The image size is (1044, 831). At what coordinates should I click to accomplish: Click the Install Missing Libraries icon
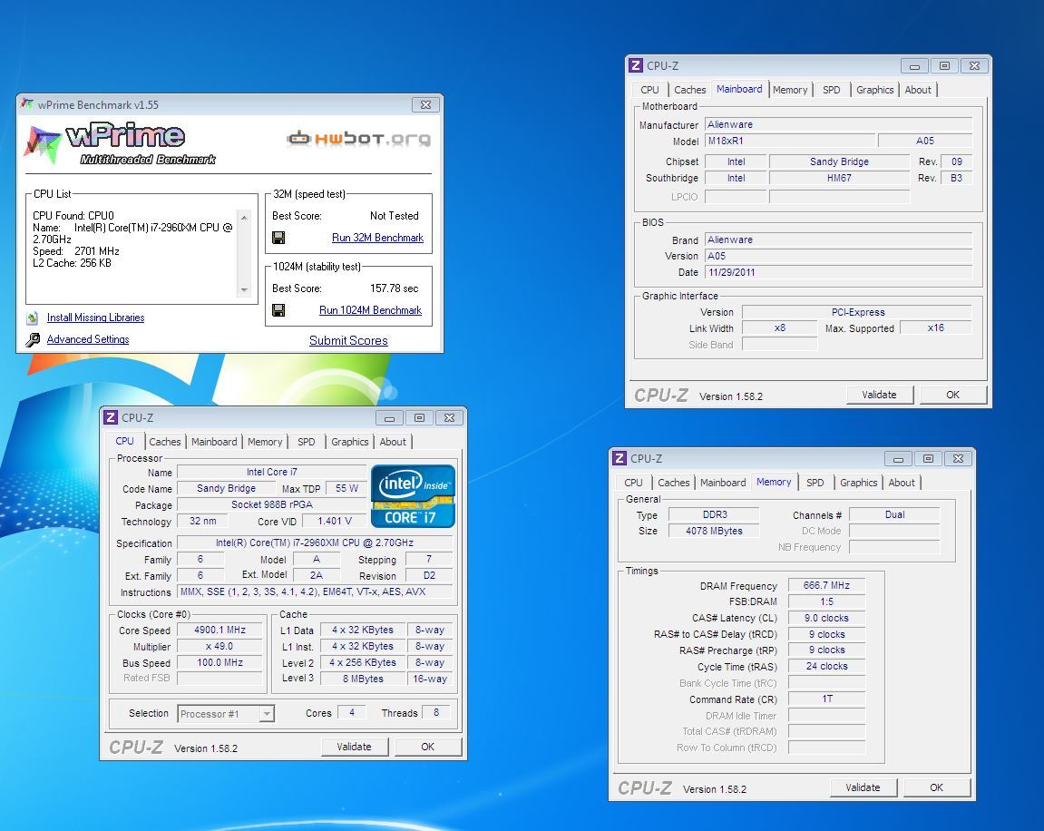click(x=33, y=318)
